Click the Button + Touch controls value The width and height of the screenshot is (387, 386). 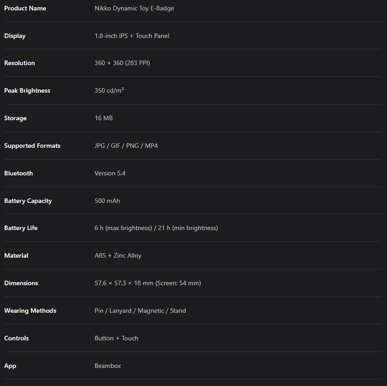pyautogui.click(x=116, y=338)
